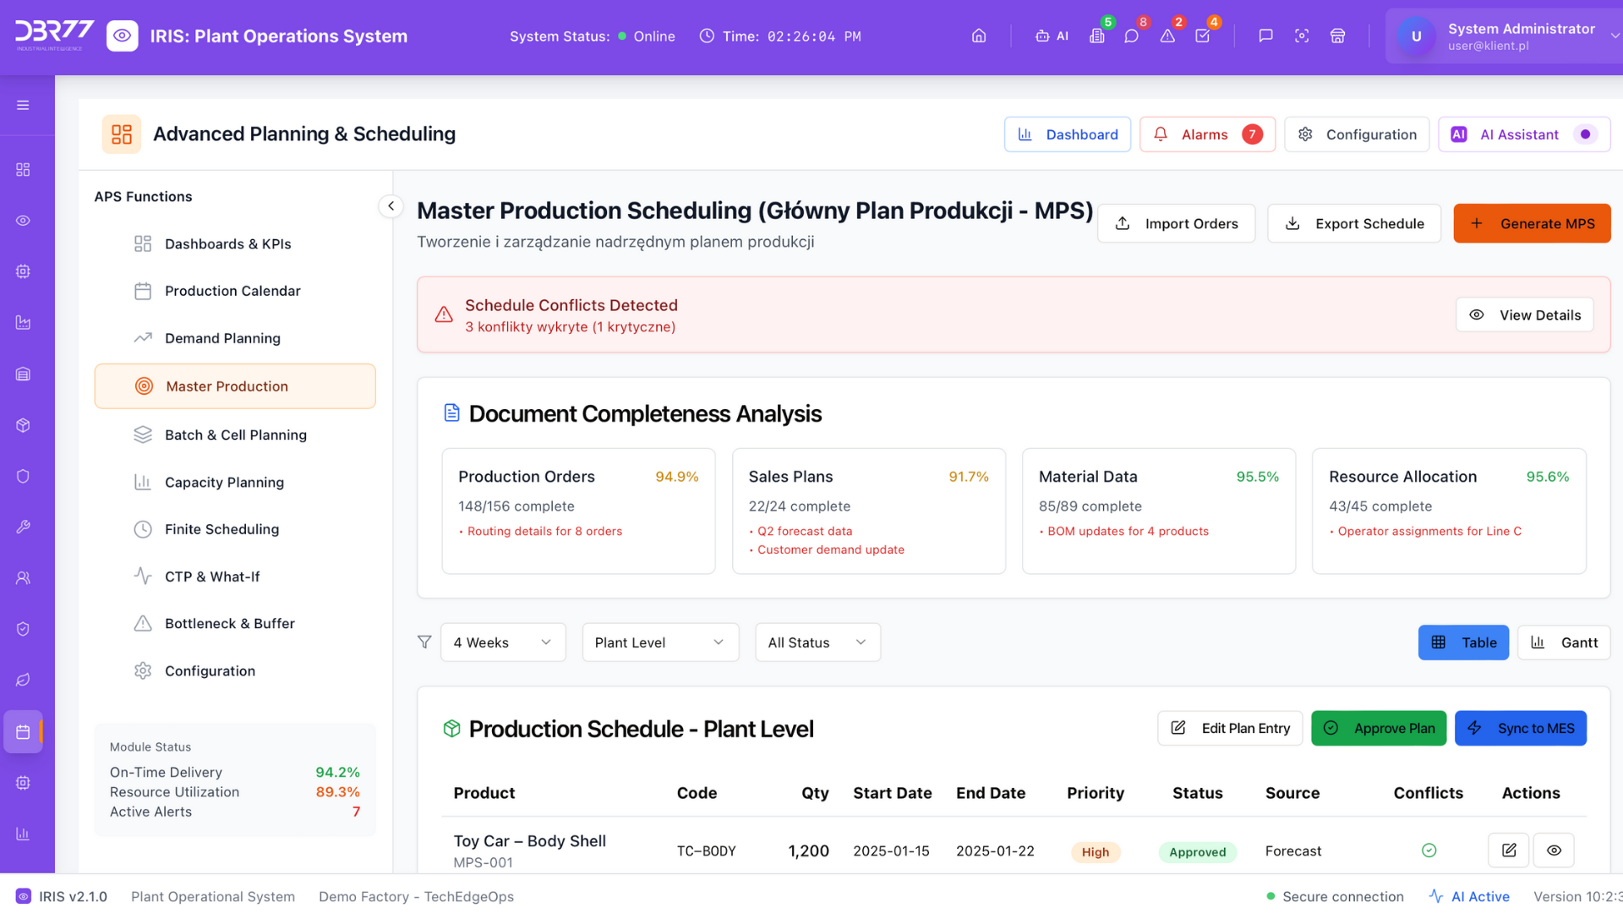Open the All Status filter dropdown
This screenshot has width=1623, height=913.
pyautogui.click(x=817, y=642)
